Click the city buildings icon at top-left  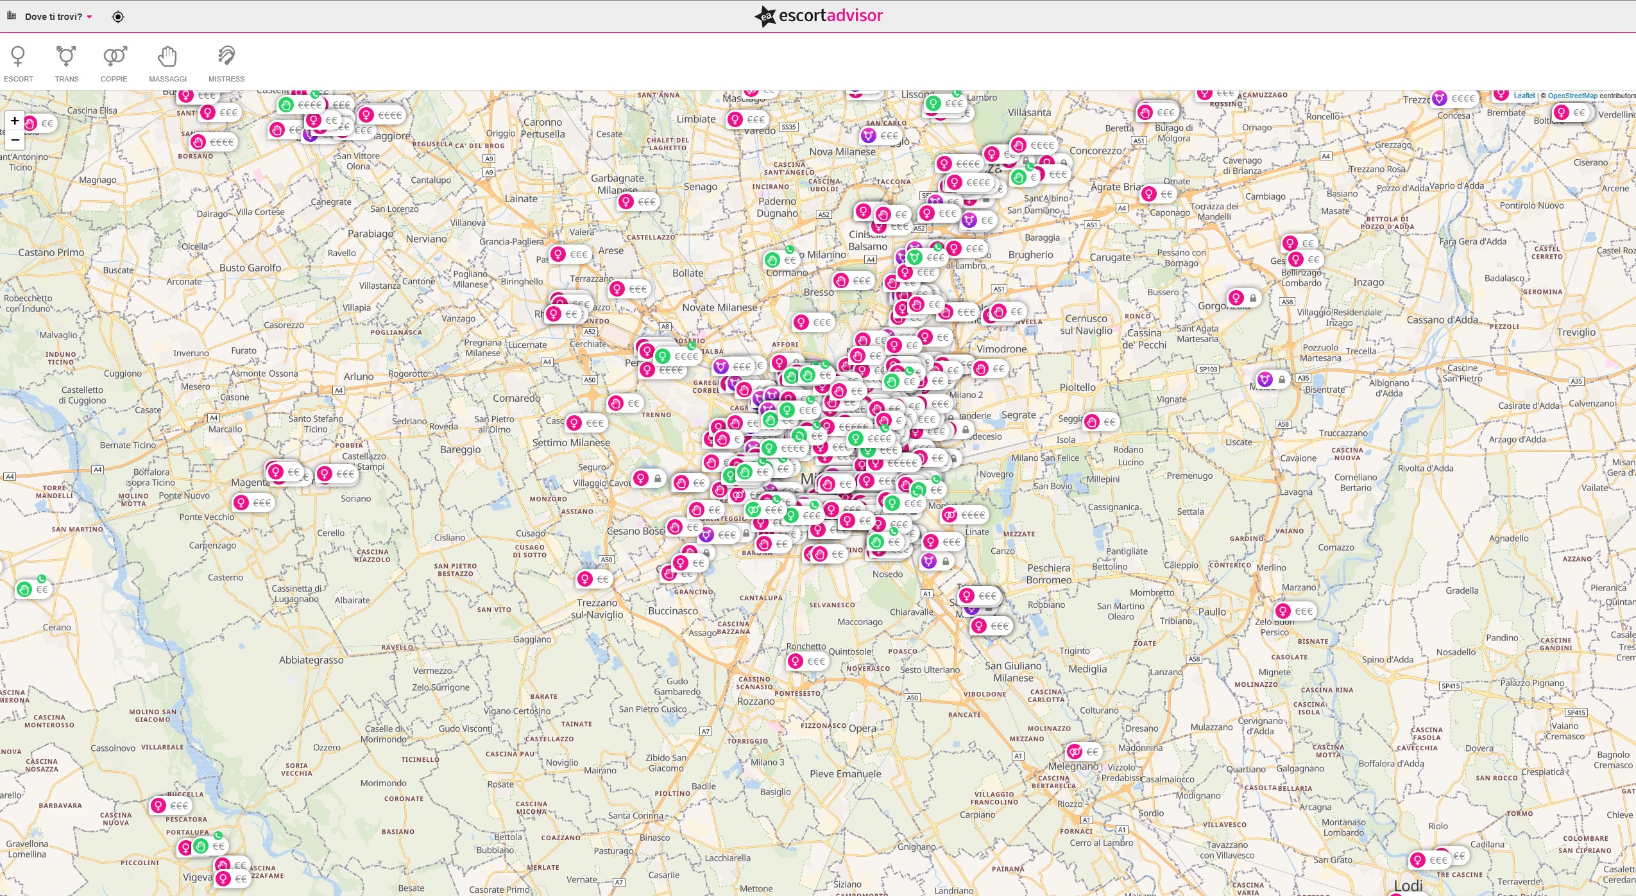(11, 15)
